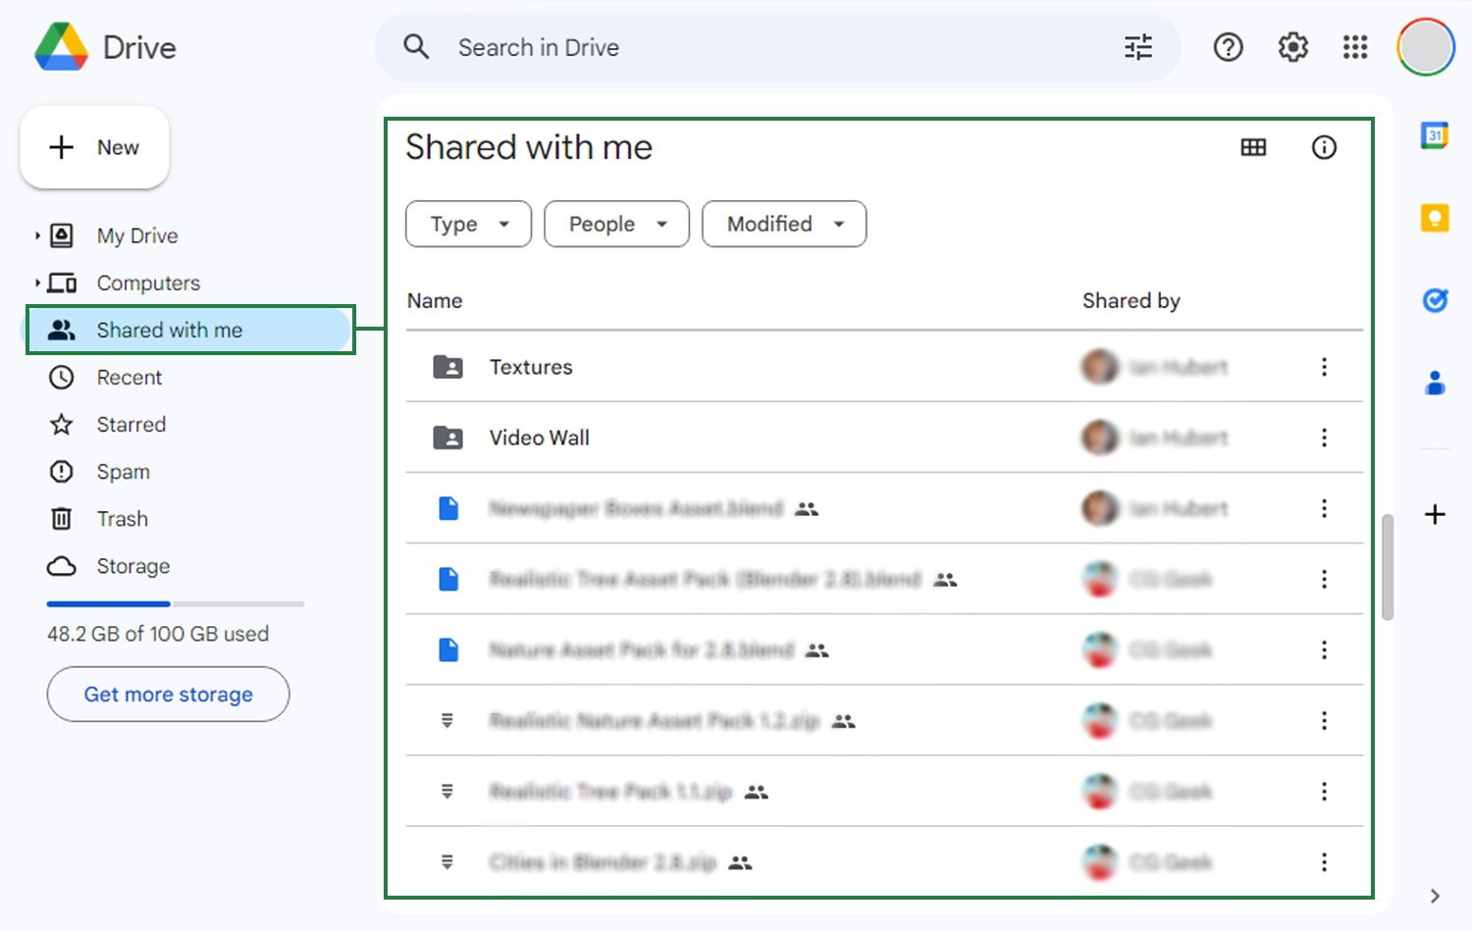Open options menu for the Textures folder

[x=1324, y=366]
